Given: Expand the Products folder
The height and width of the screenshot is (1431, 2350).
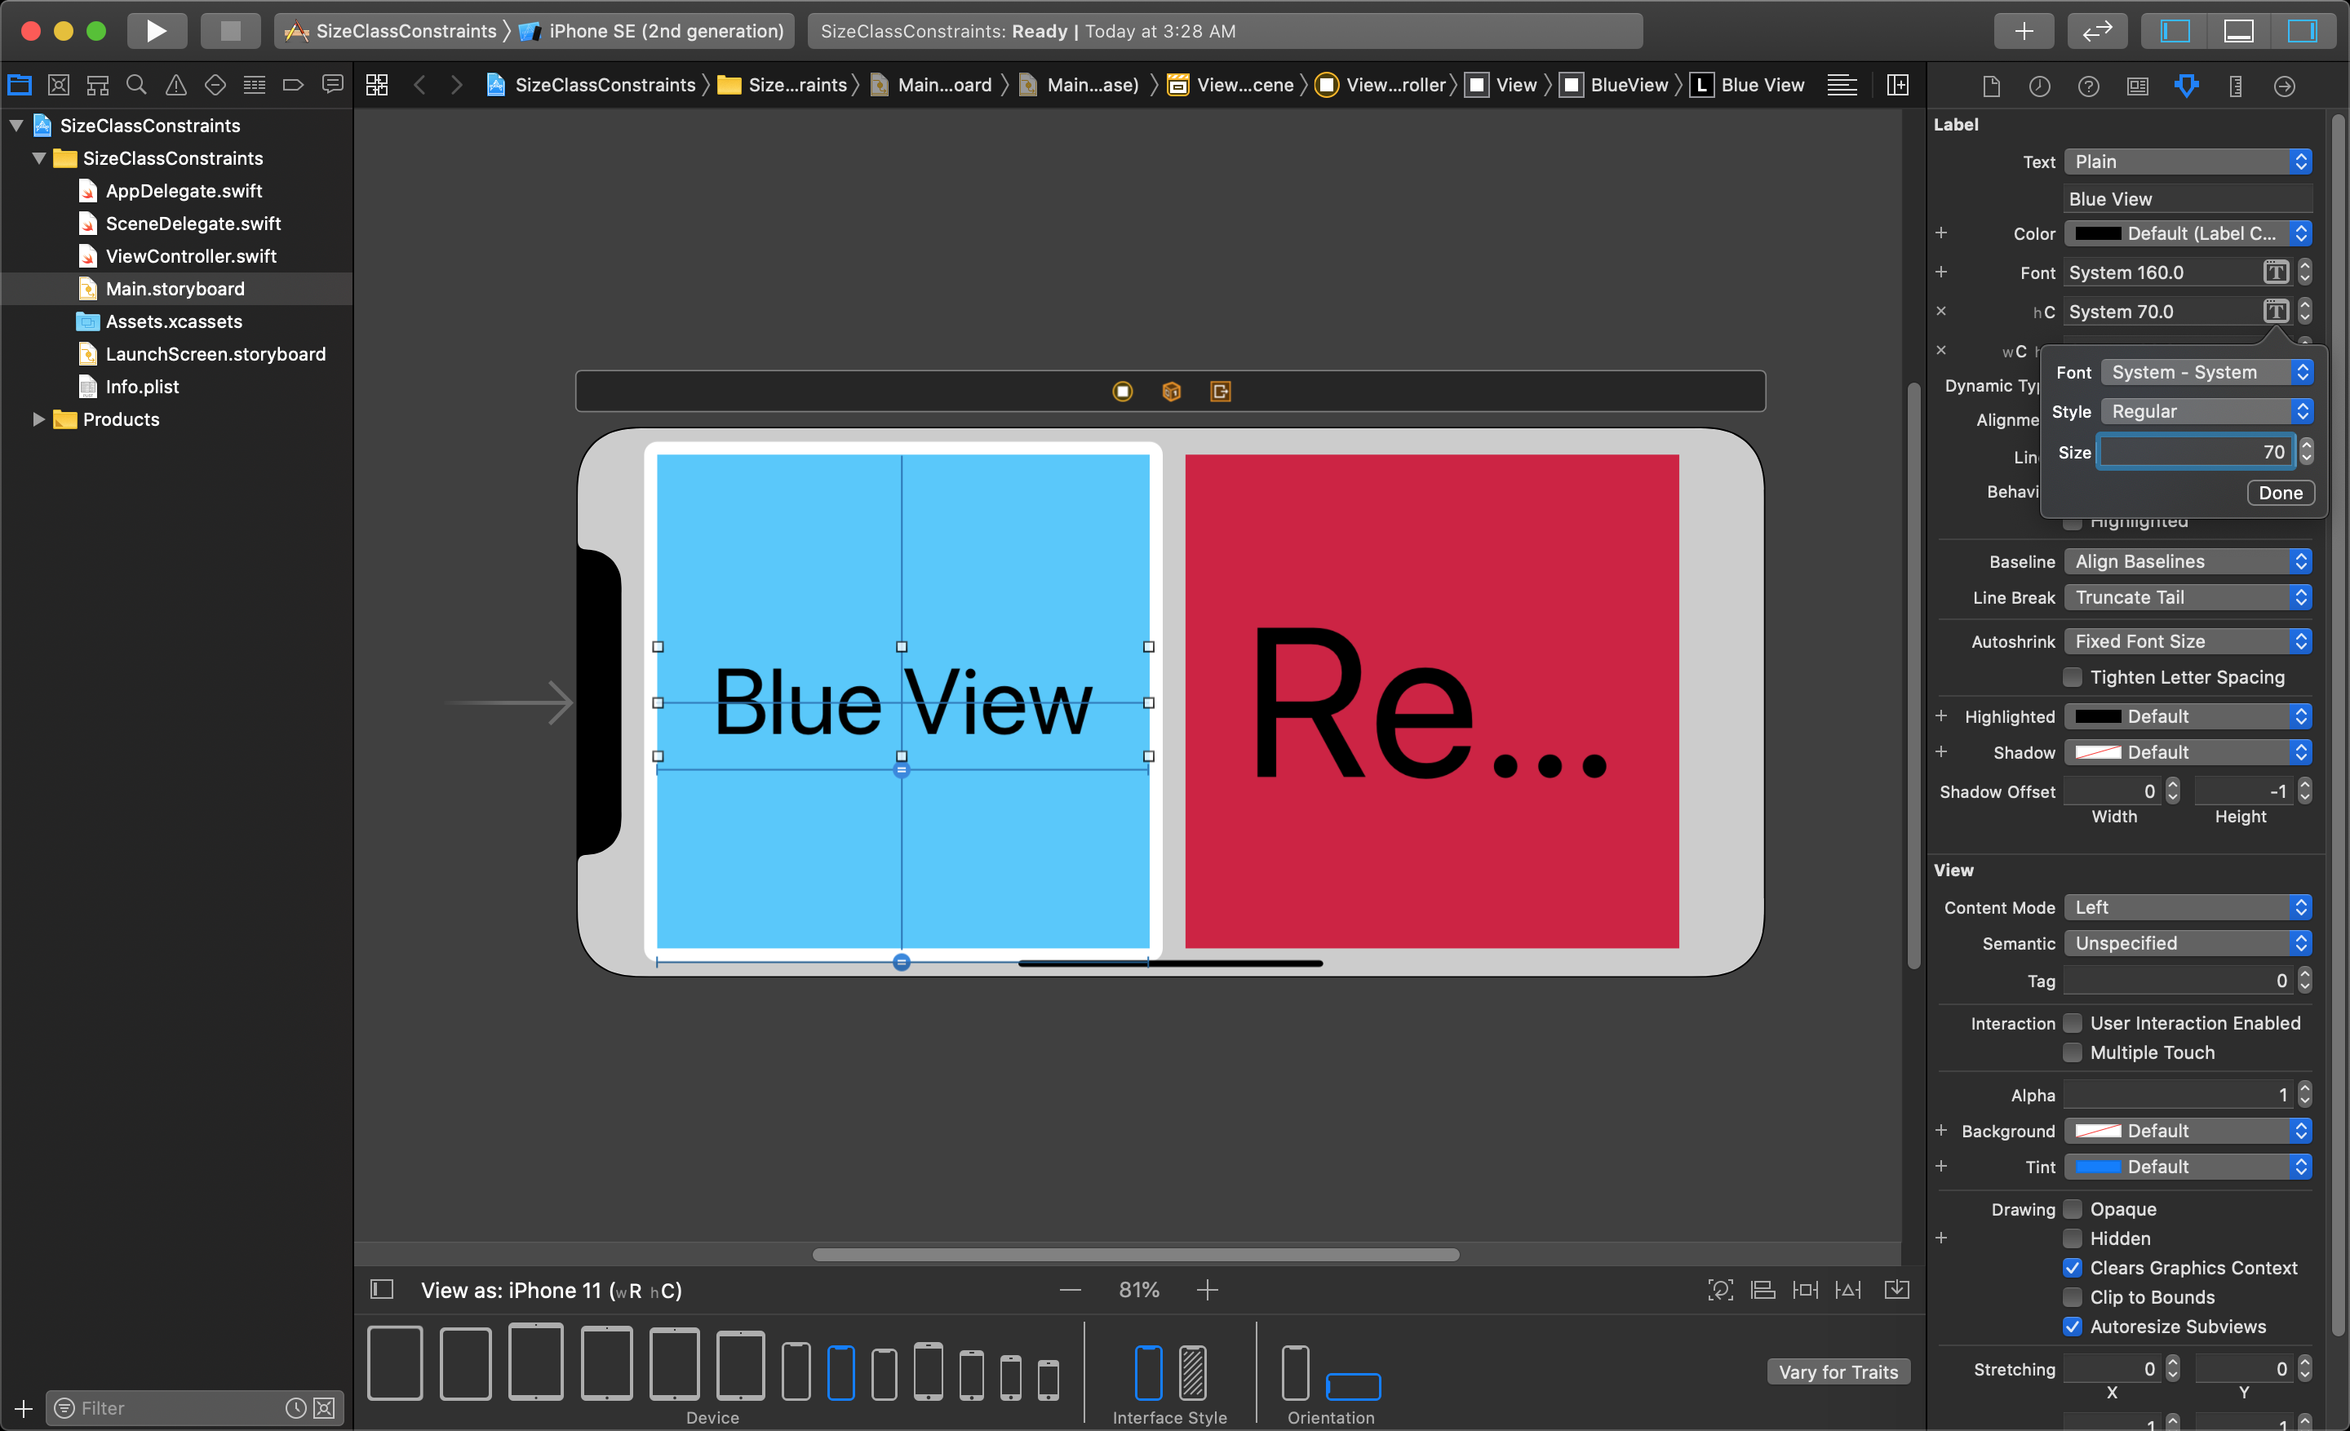Looking at the screenshot, I should pyautogui.click(x=39, y=419).
